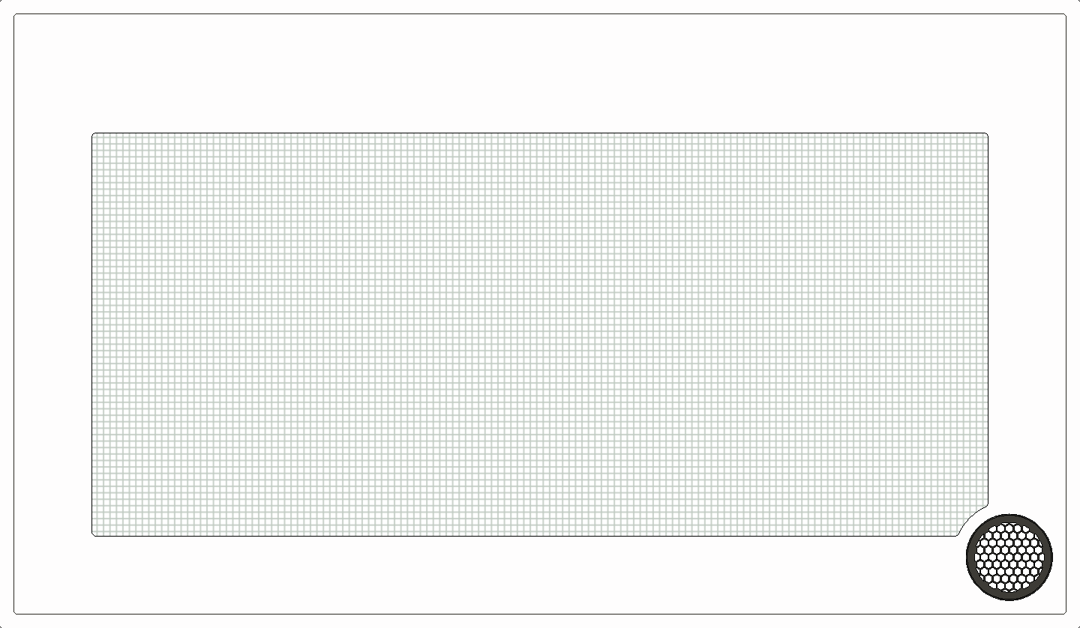Click the bottom-left corner of the grid panel
Image resolution: width=1080 pixels, height=628 pixels.
(x=94, y=534)
